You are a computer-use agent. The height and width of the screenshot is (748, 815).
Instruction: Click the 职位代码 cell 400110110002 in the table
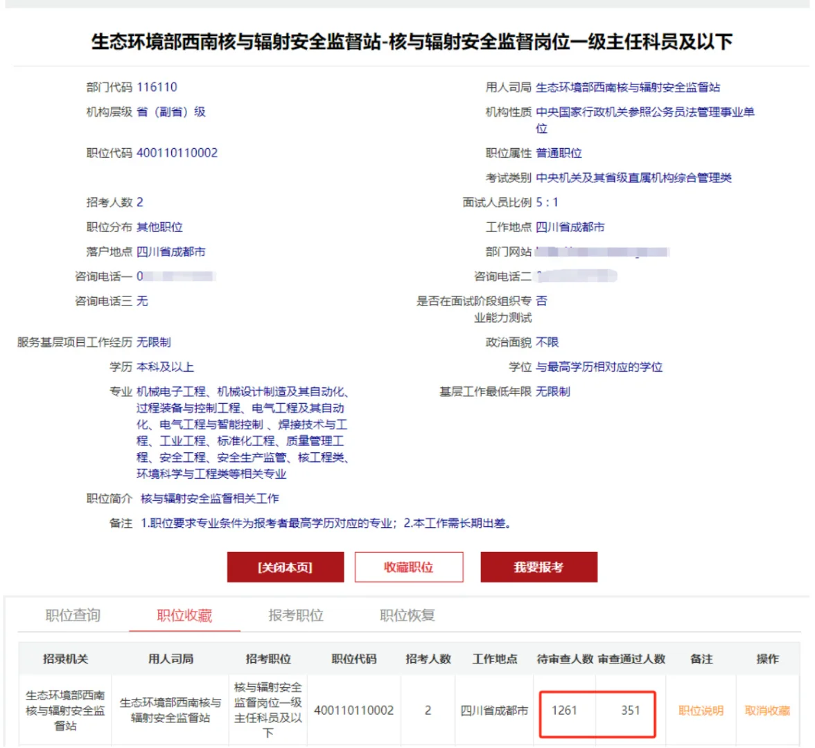click(354, 710)
